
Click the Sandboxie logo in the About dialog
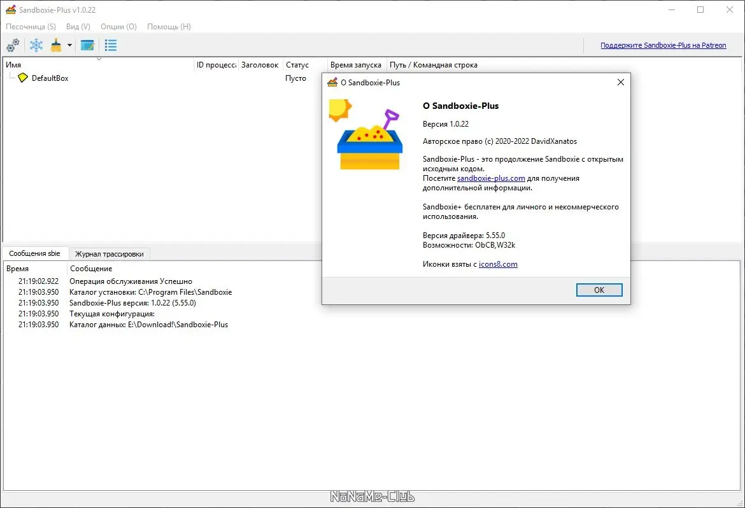365,134
